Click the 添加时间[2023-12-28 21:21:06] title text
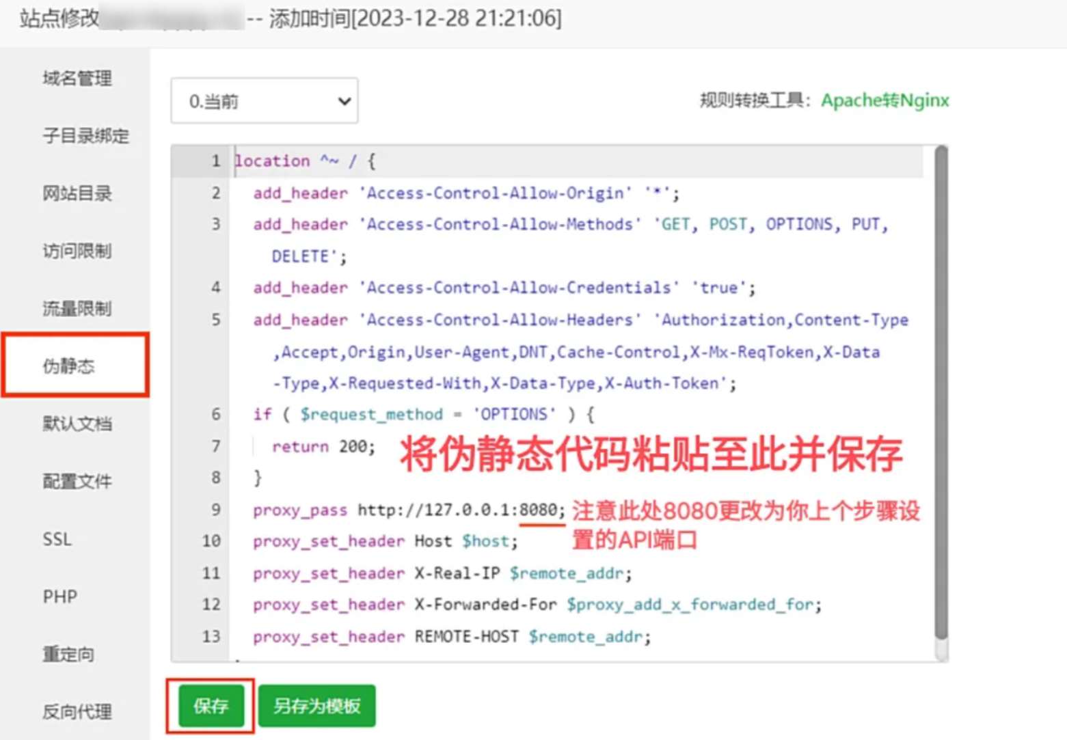This screenshot has width=1067, height=740. point(415,18)
